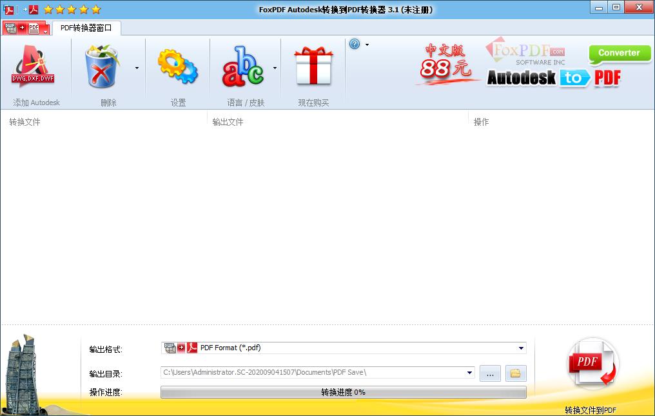Click the 添加 Autodesk label
This screenshot has height=416, width=655.
click(x=36, y=103)
